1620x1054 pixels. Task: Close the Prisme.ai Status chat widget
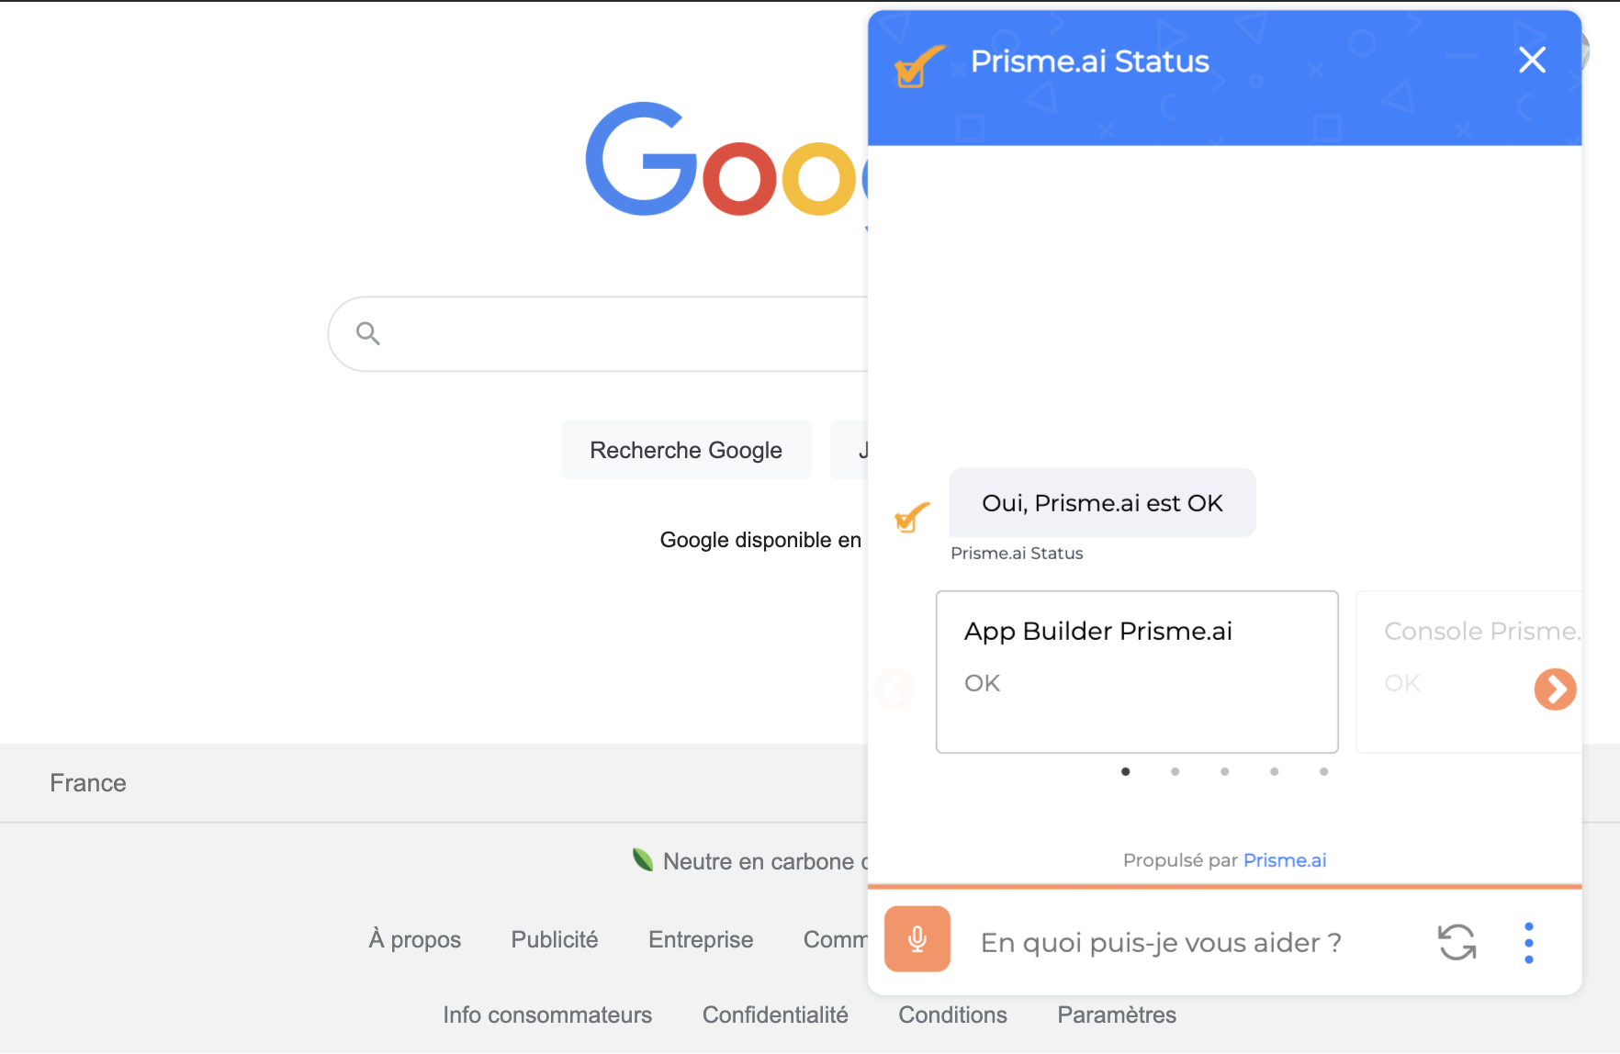[1532, 61]
